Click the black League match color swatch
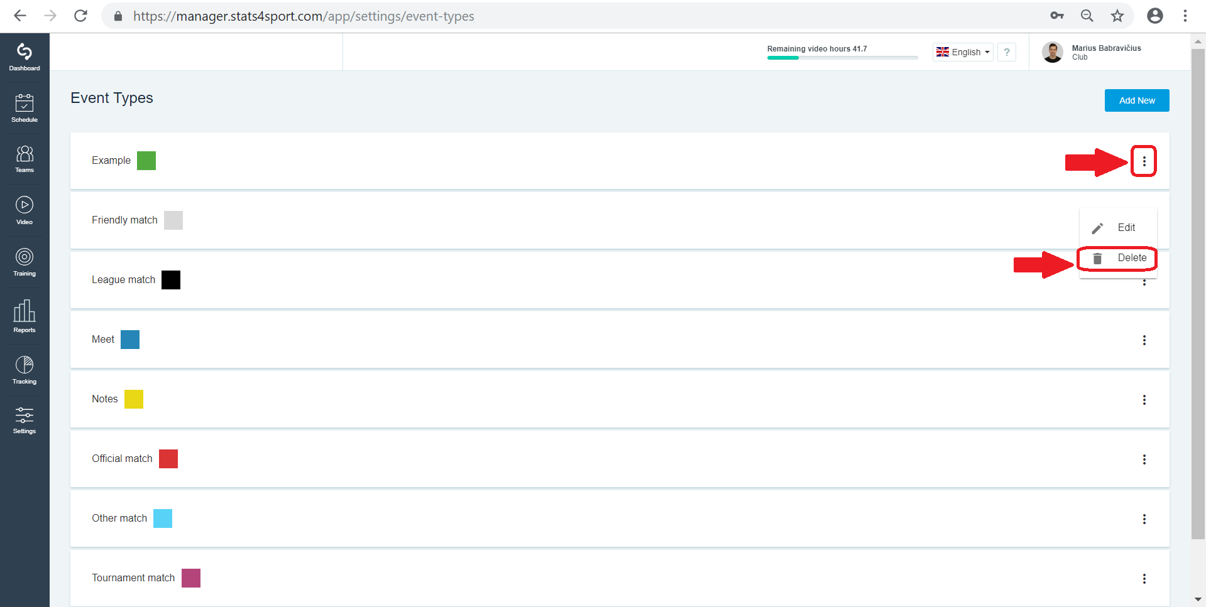The height and width of the screenshot is (607, 1206). click(171, 280)
